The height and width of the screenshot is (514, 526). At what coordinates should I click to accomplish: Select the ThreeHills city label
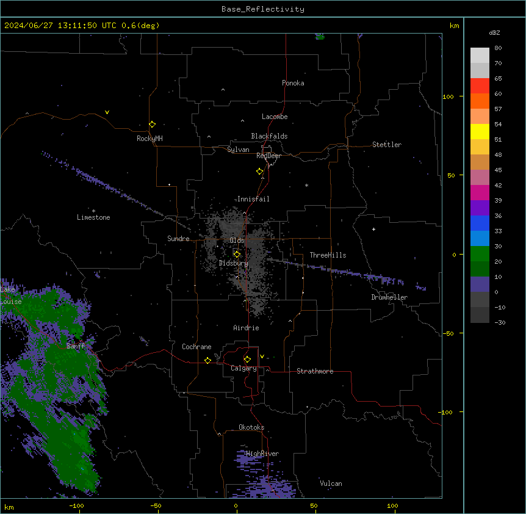328,255
